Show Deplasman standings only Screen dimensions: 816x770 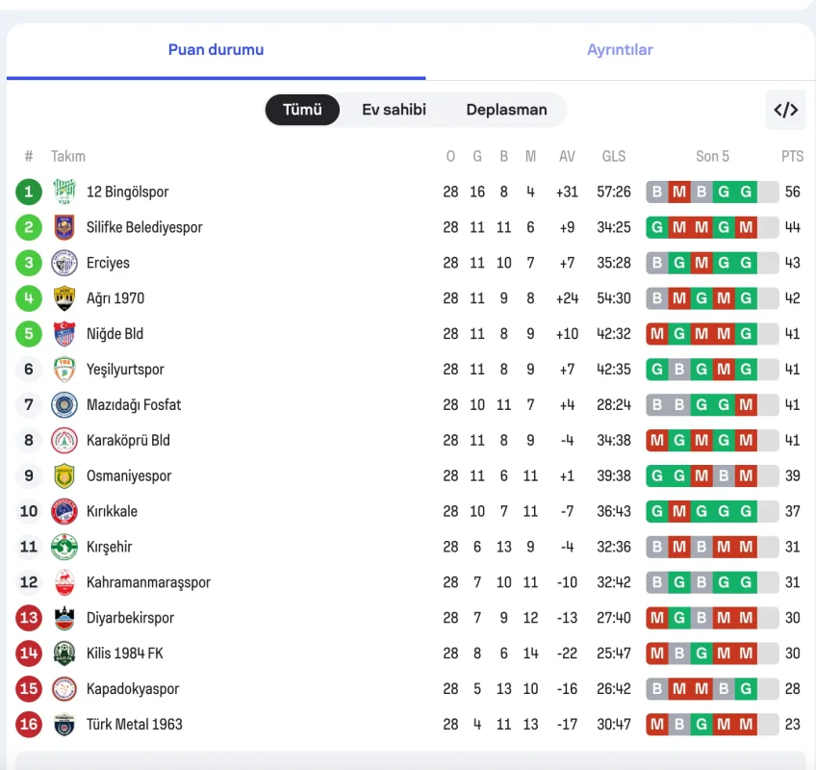(506, 110)
